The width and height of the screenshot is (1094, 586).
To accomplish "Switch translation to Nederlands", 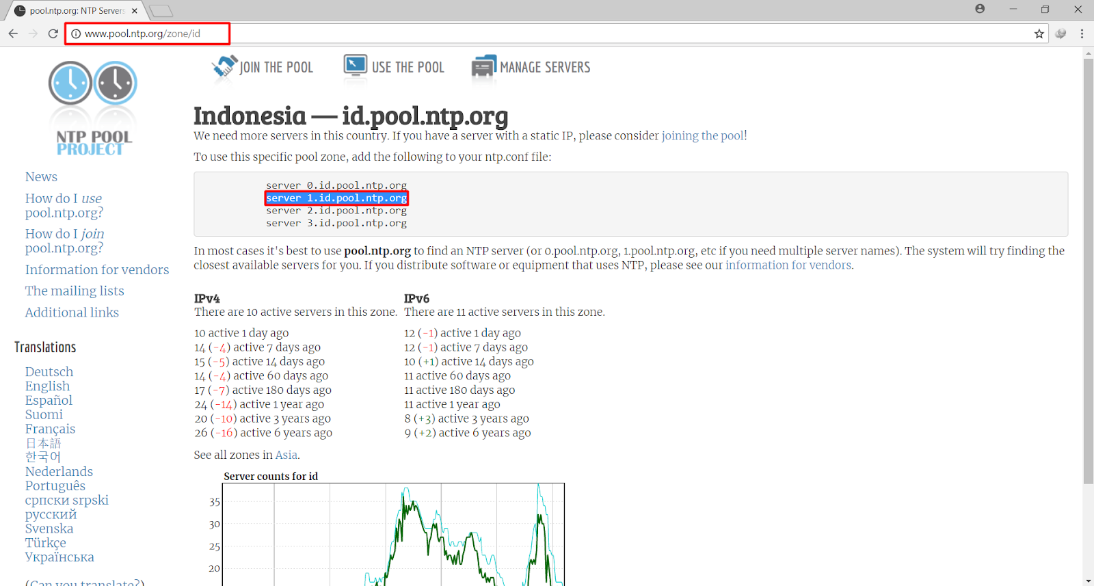I will point(59,472).
